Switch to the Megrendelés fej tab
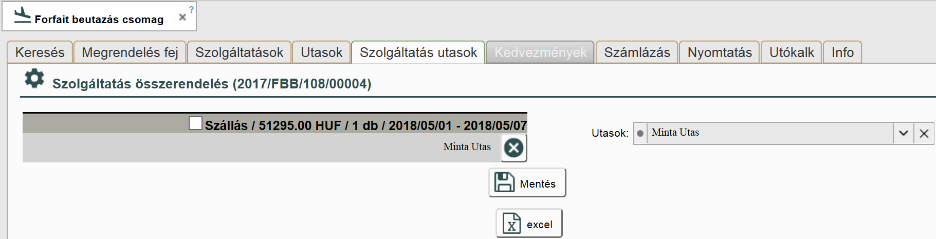Image resolution: width=936 pixels, height=239 pixels. [130, 52]
